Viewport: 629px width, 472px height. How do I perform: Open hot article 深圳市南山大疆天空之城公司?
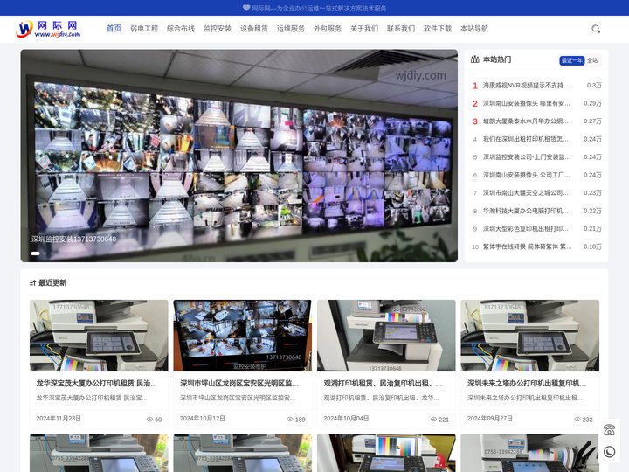click(526, 193)
